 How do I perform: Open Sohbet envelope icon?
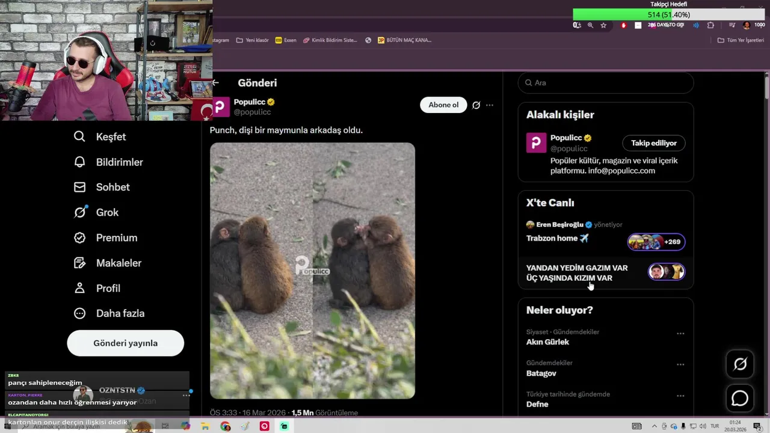pos(79,187)
